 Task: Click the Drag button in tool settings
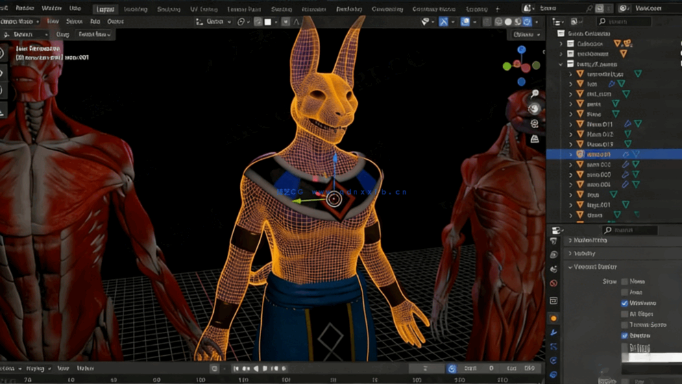62,34
